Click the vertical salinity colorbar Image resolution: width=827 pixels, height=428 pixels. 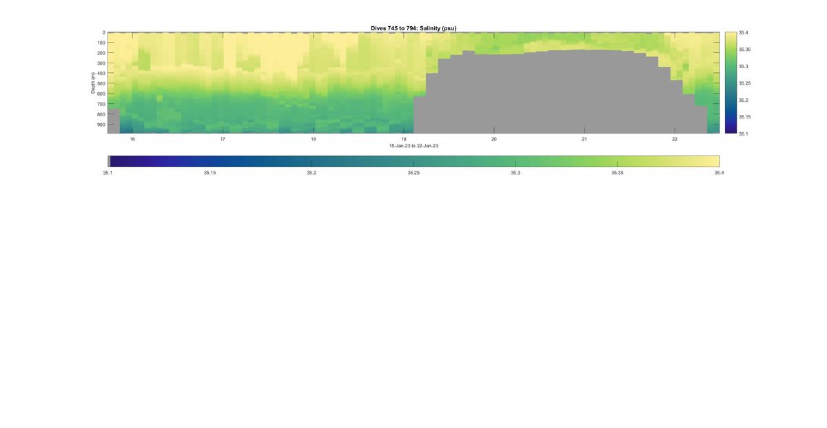[730, 83]
